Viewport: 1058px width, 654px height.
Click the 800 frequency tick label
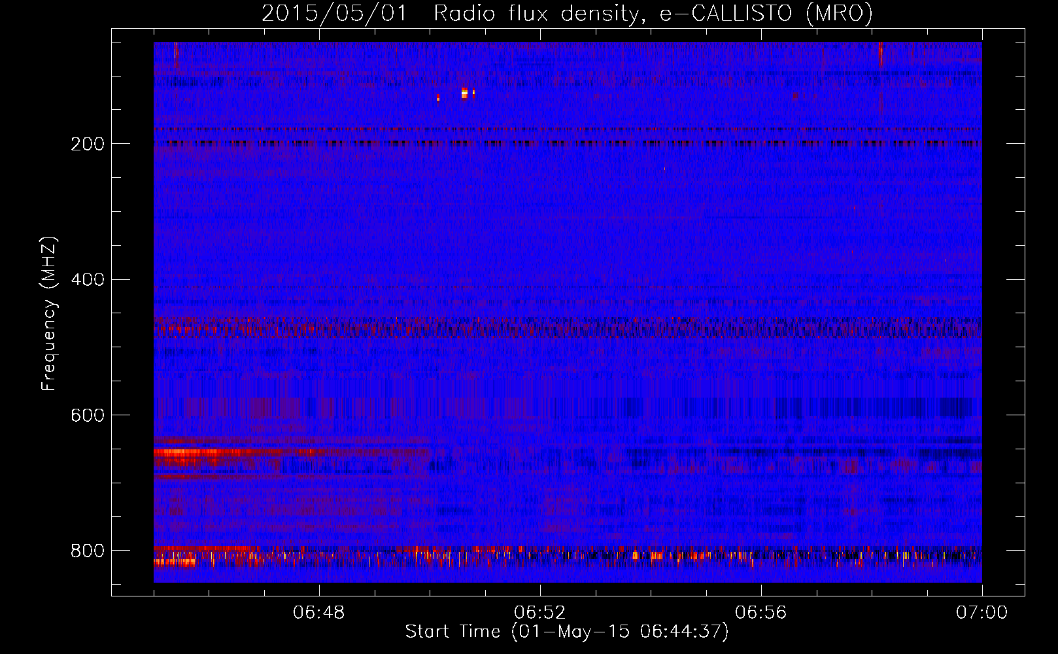pos(88,551)
